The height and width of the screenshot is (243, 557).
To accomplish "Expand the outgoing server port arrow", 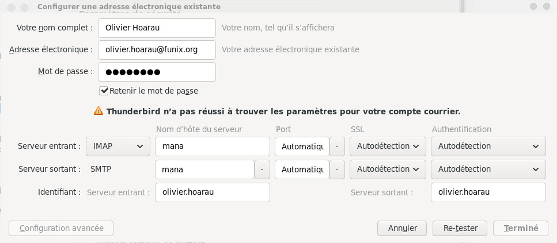I will (337, 169).
